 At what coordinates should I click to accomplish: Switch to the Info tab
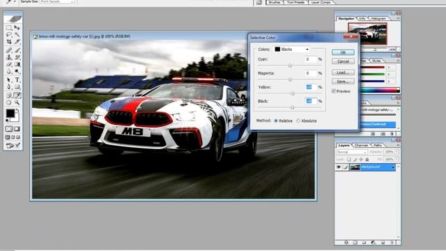point(362,19)
